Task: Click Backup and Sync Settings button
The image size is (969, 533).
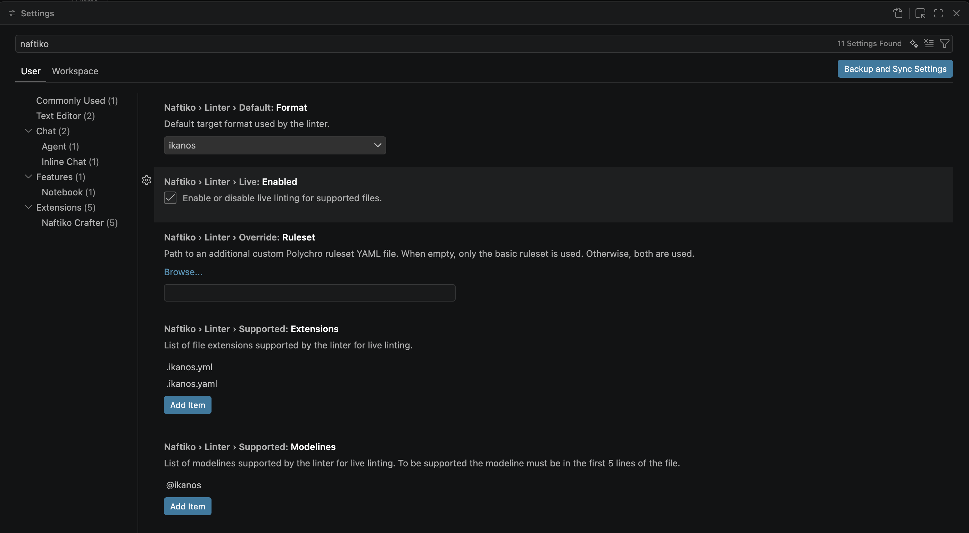Action: [895, 69]
